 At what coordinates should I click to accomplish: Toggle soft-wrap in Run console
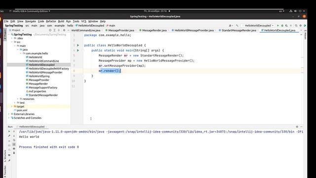click(14, 140)
